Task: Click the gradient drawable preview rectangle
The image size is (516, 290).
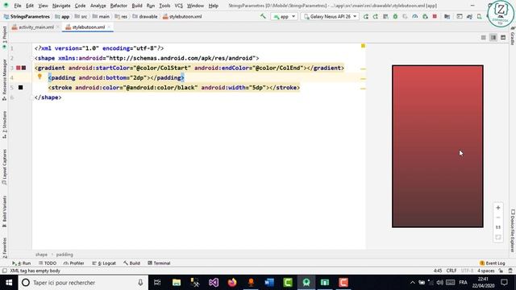Action: pyautogui.click(x=438, y=147)
